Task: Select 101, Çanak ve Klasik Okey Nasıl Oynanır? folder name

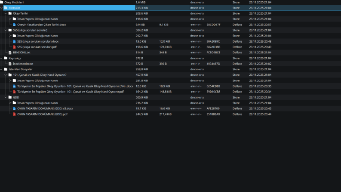Action: (40, 75)
